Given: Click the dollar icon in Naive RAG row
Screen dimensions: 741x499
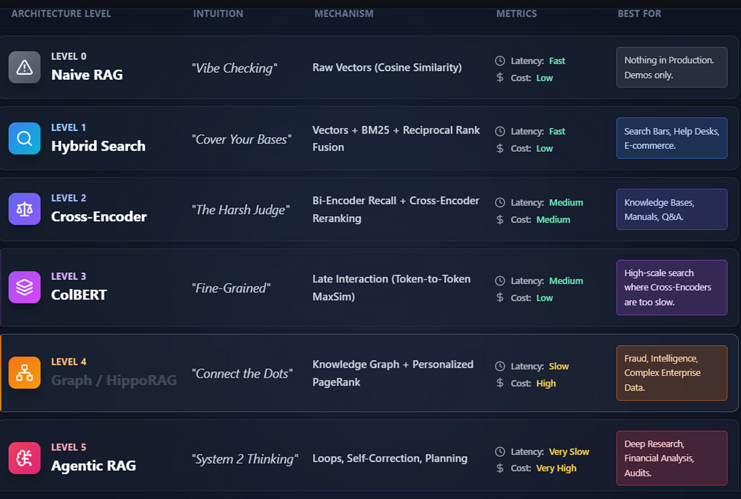Looking at the screenshot, I should (500, 78).
